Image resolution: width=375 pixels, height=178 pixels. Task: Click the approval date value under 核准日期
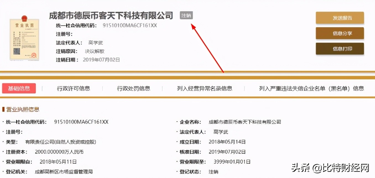[227, 152]
